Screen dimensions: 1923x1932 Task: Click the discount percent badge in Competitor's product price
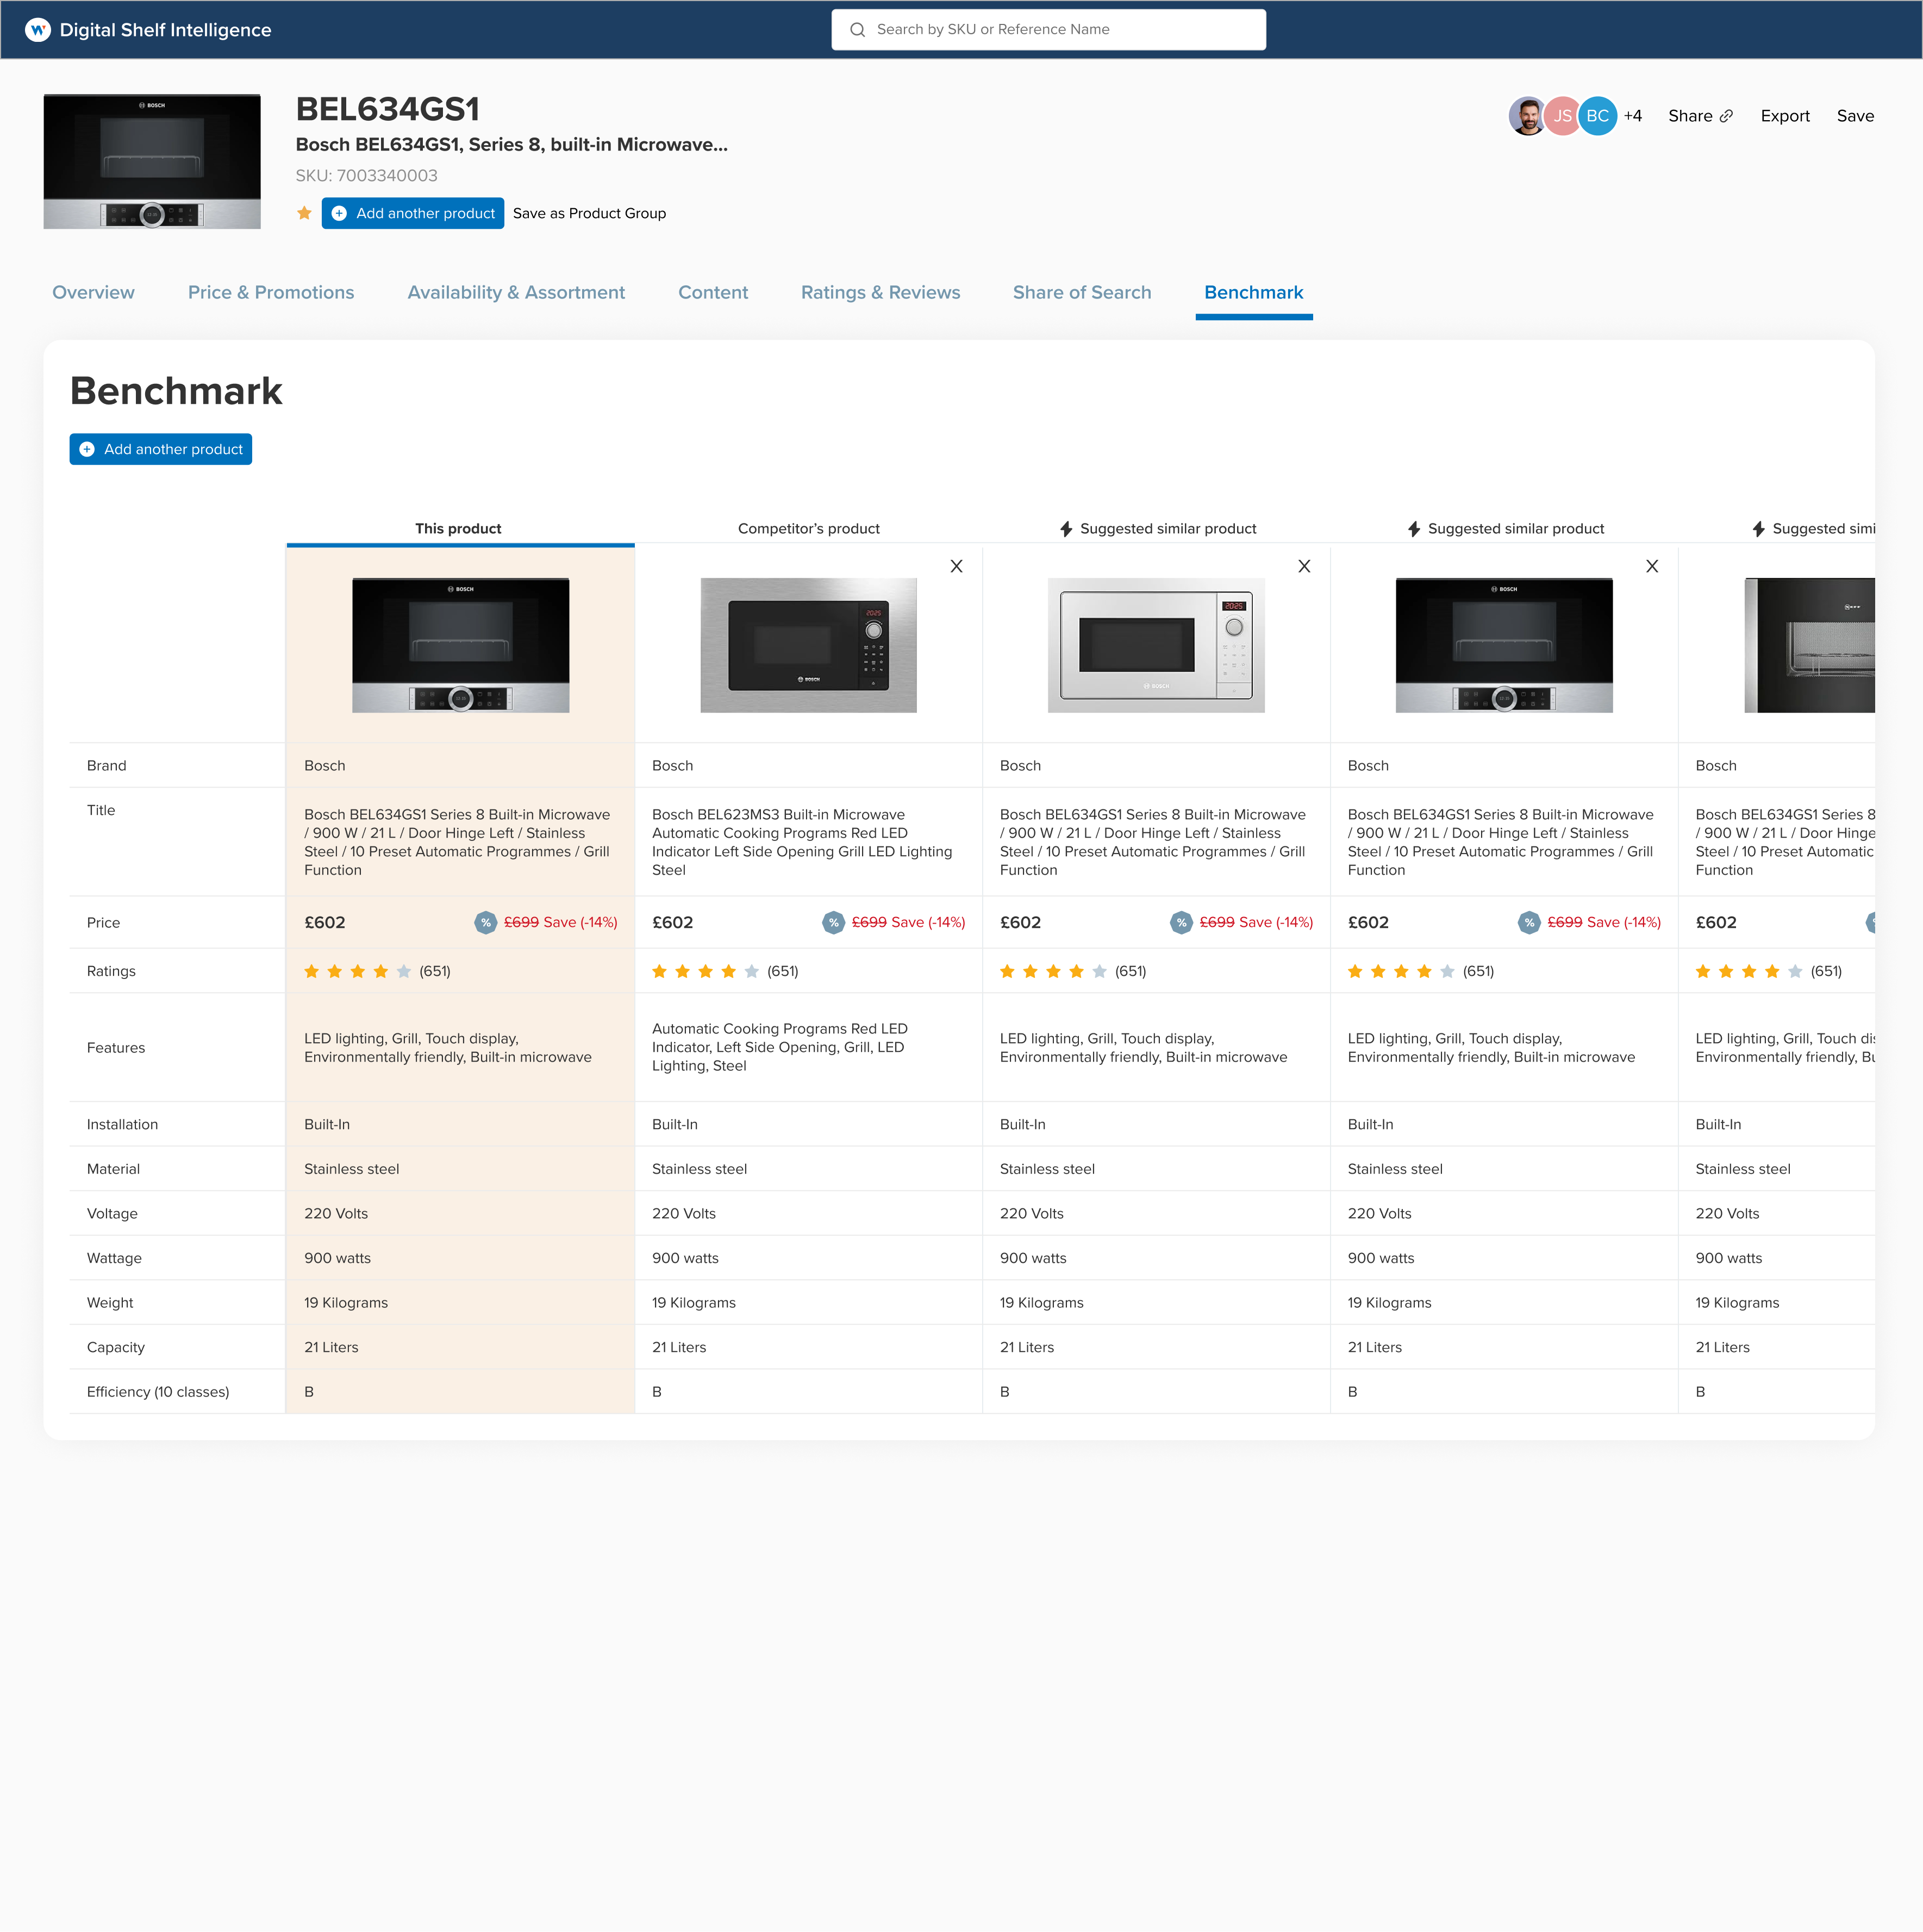click(833, 922)
